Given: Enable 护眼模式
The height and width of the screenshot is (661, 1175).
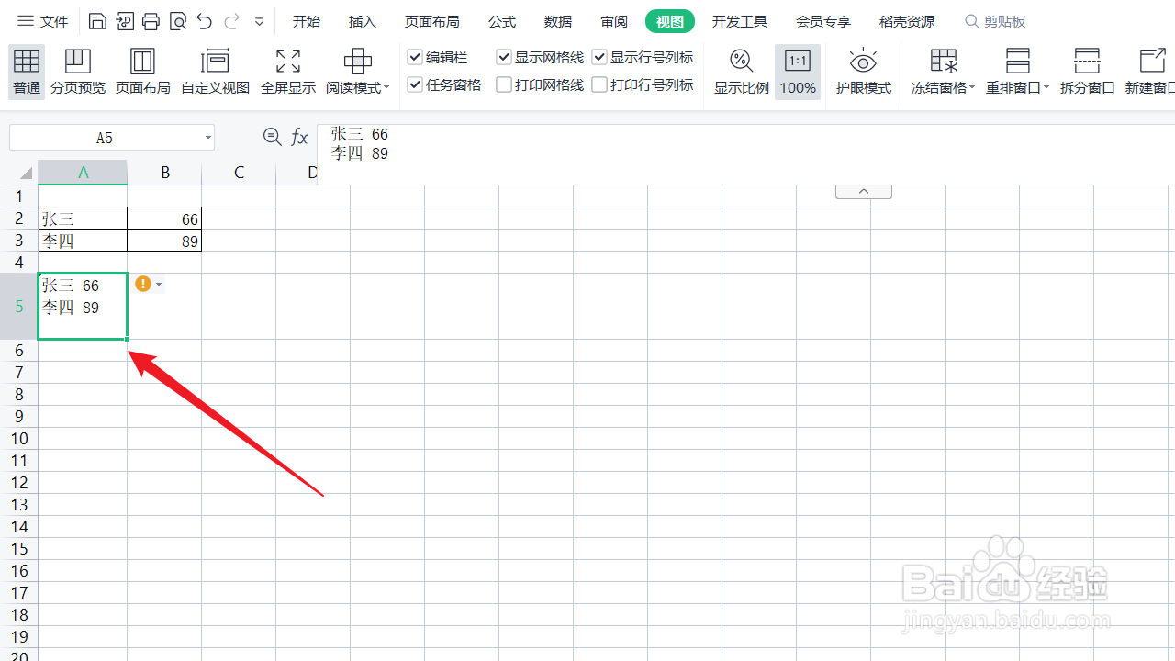Looking at the screenshot, I should click(x=863, y=72).
